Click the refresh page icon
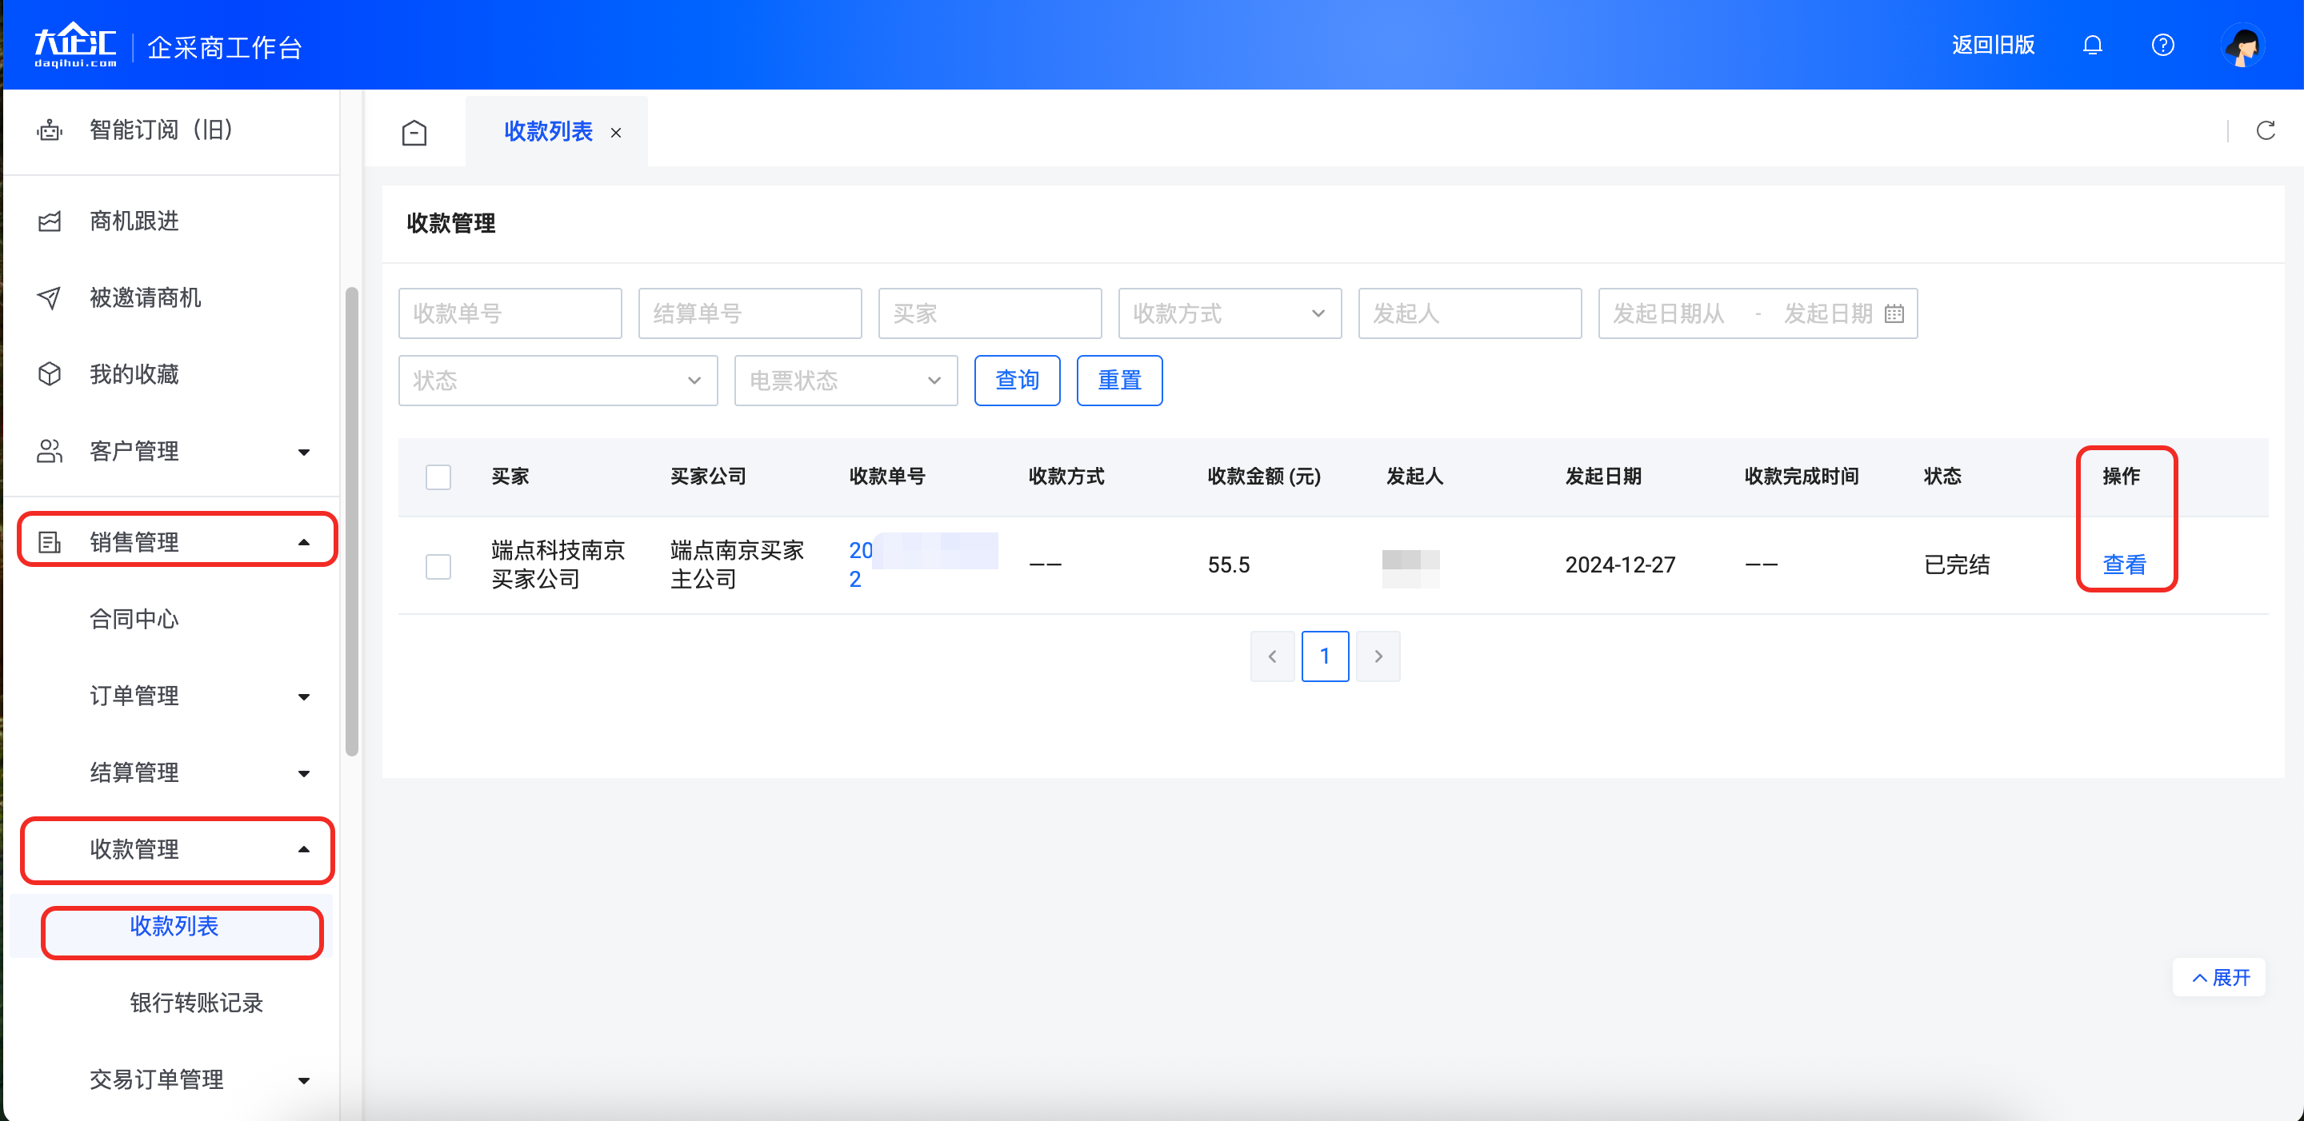Image resolution: width=2304 pixels, height=1121 pixels. [2265, 131]
